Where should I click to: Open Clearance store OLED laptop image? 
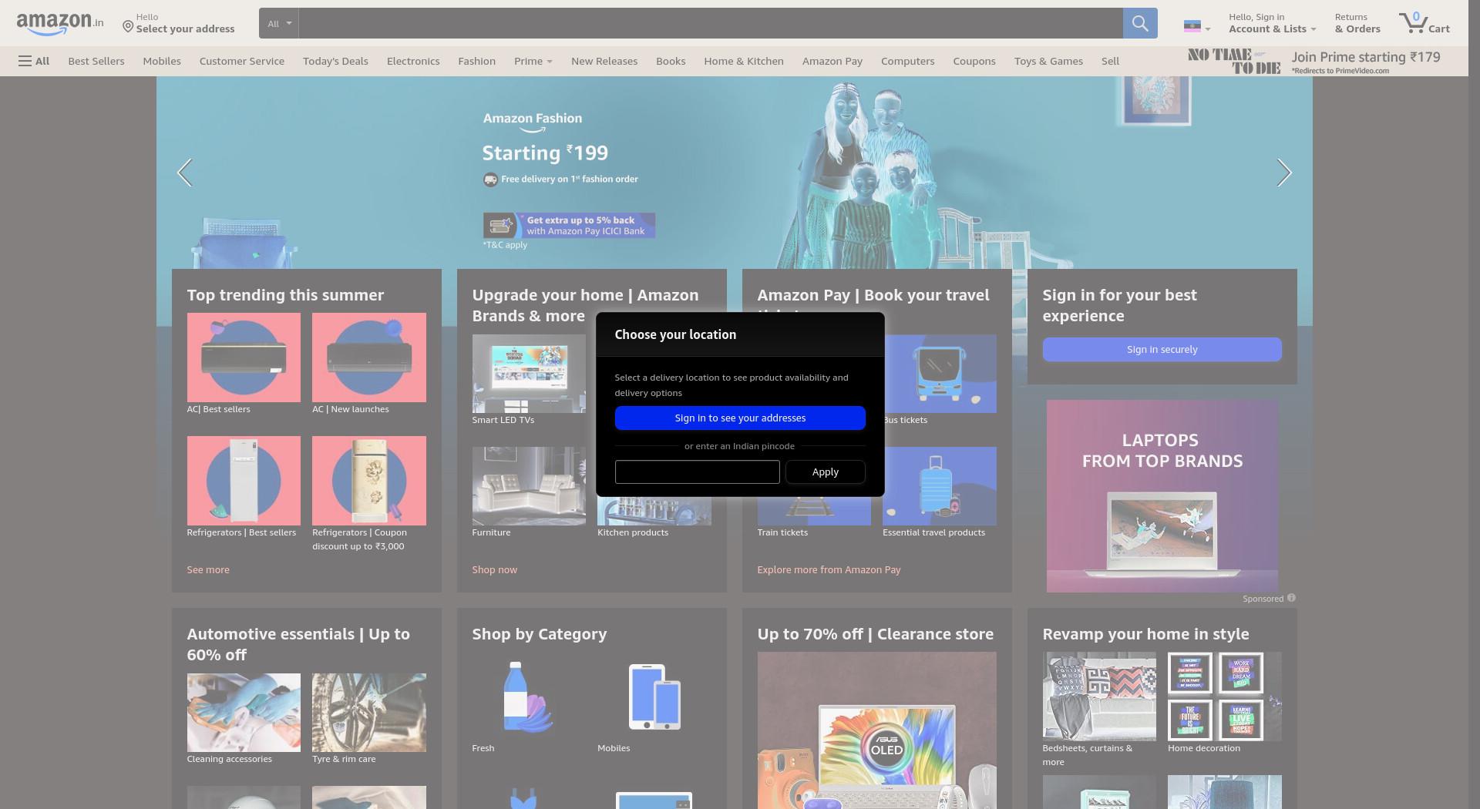(876, 730)
